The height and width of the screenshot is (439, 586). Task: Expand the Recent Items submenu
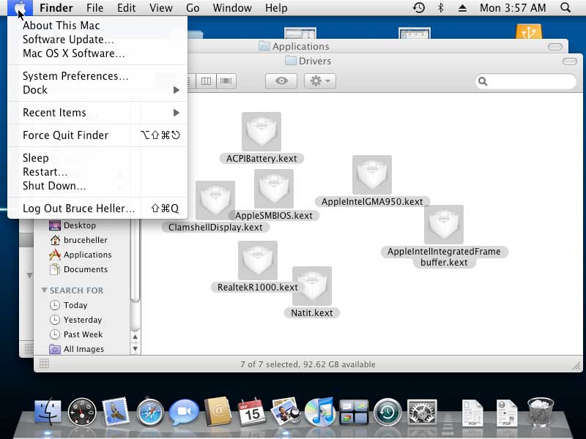pos(177,113)
